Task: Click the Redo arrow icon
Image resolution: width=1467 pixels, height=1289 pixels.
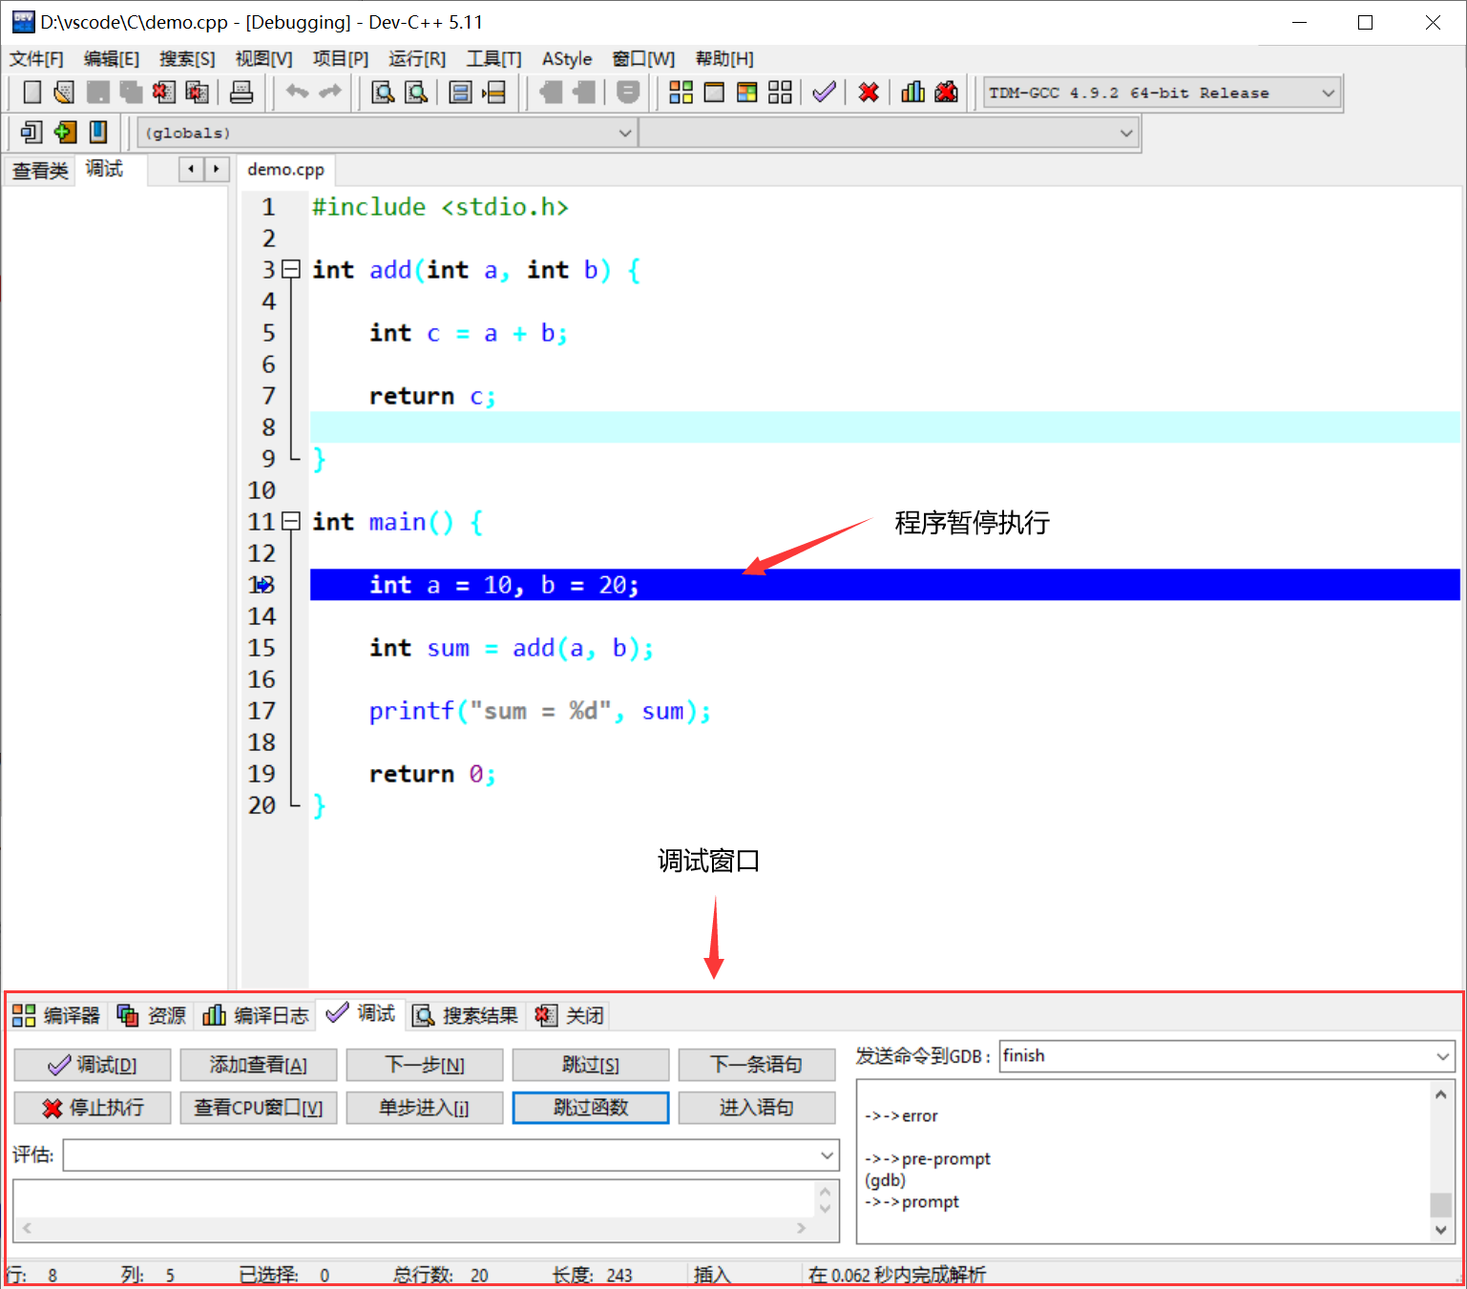Action: 330,92
